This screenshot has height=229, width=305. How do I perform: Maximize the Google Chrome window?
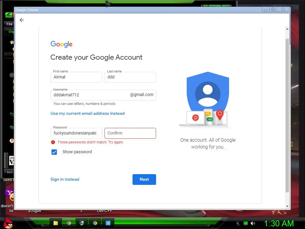coord(273,9)
